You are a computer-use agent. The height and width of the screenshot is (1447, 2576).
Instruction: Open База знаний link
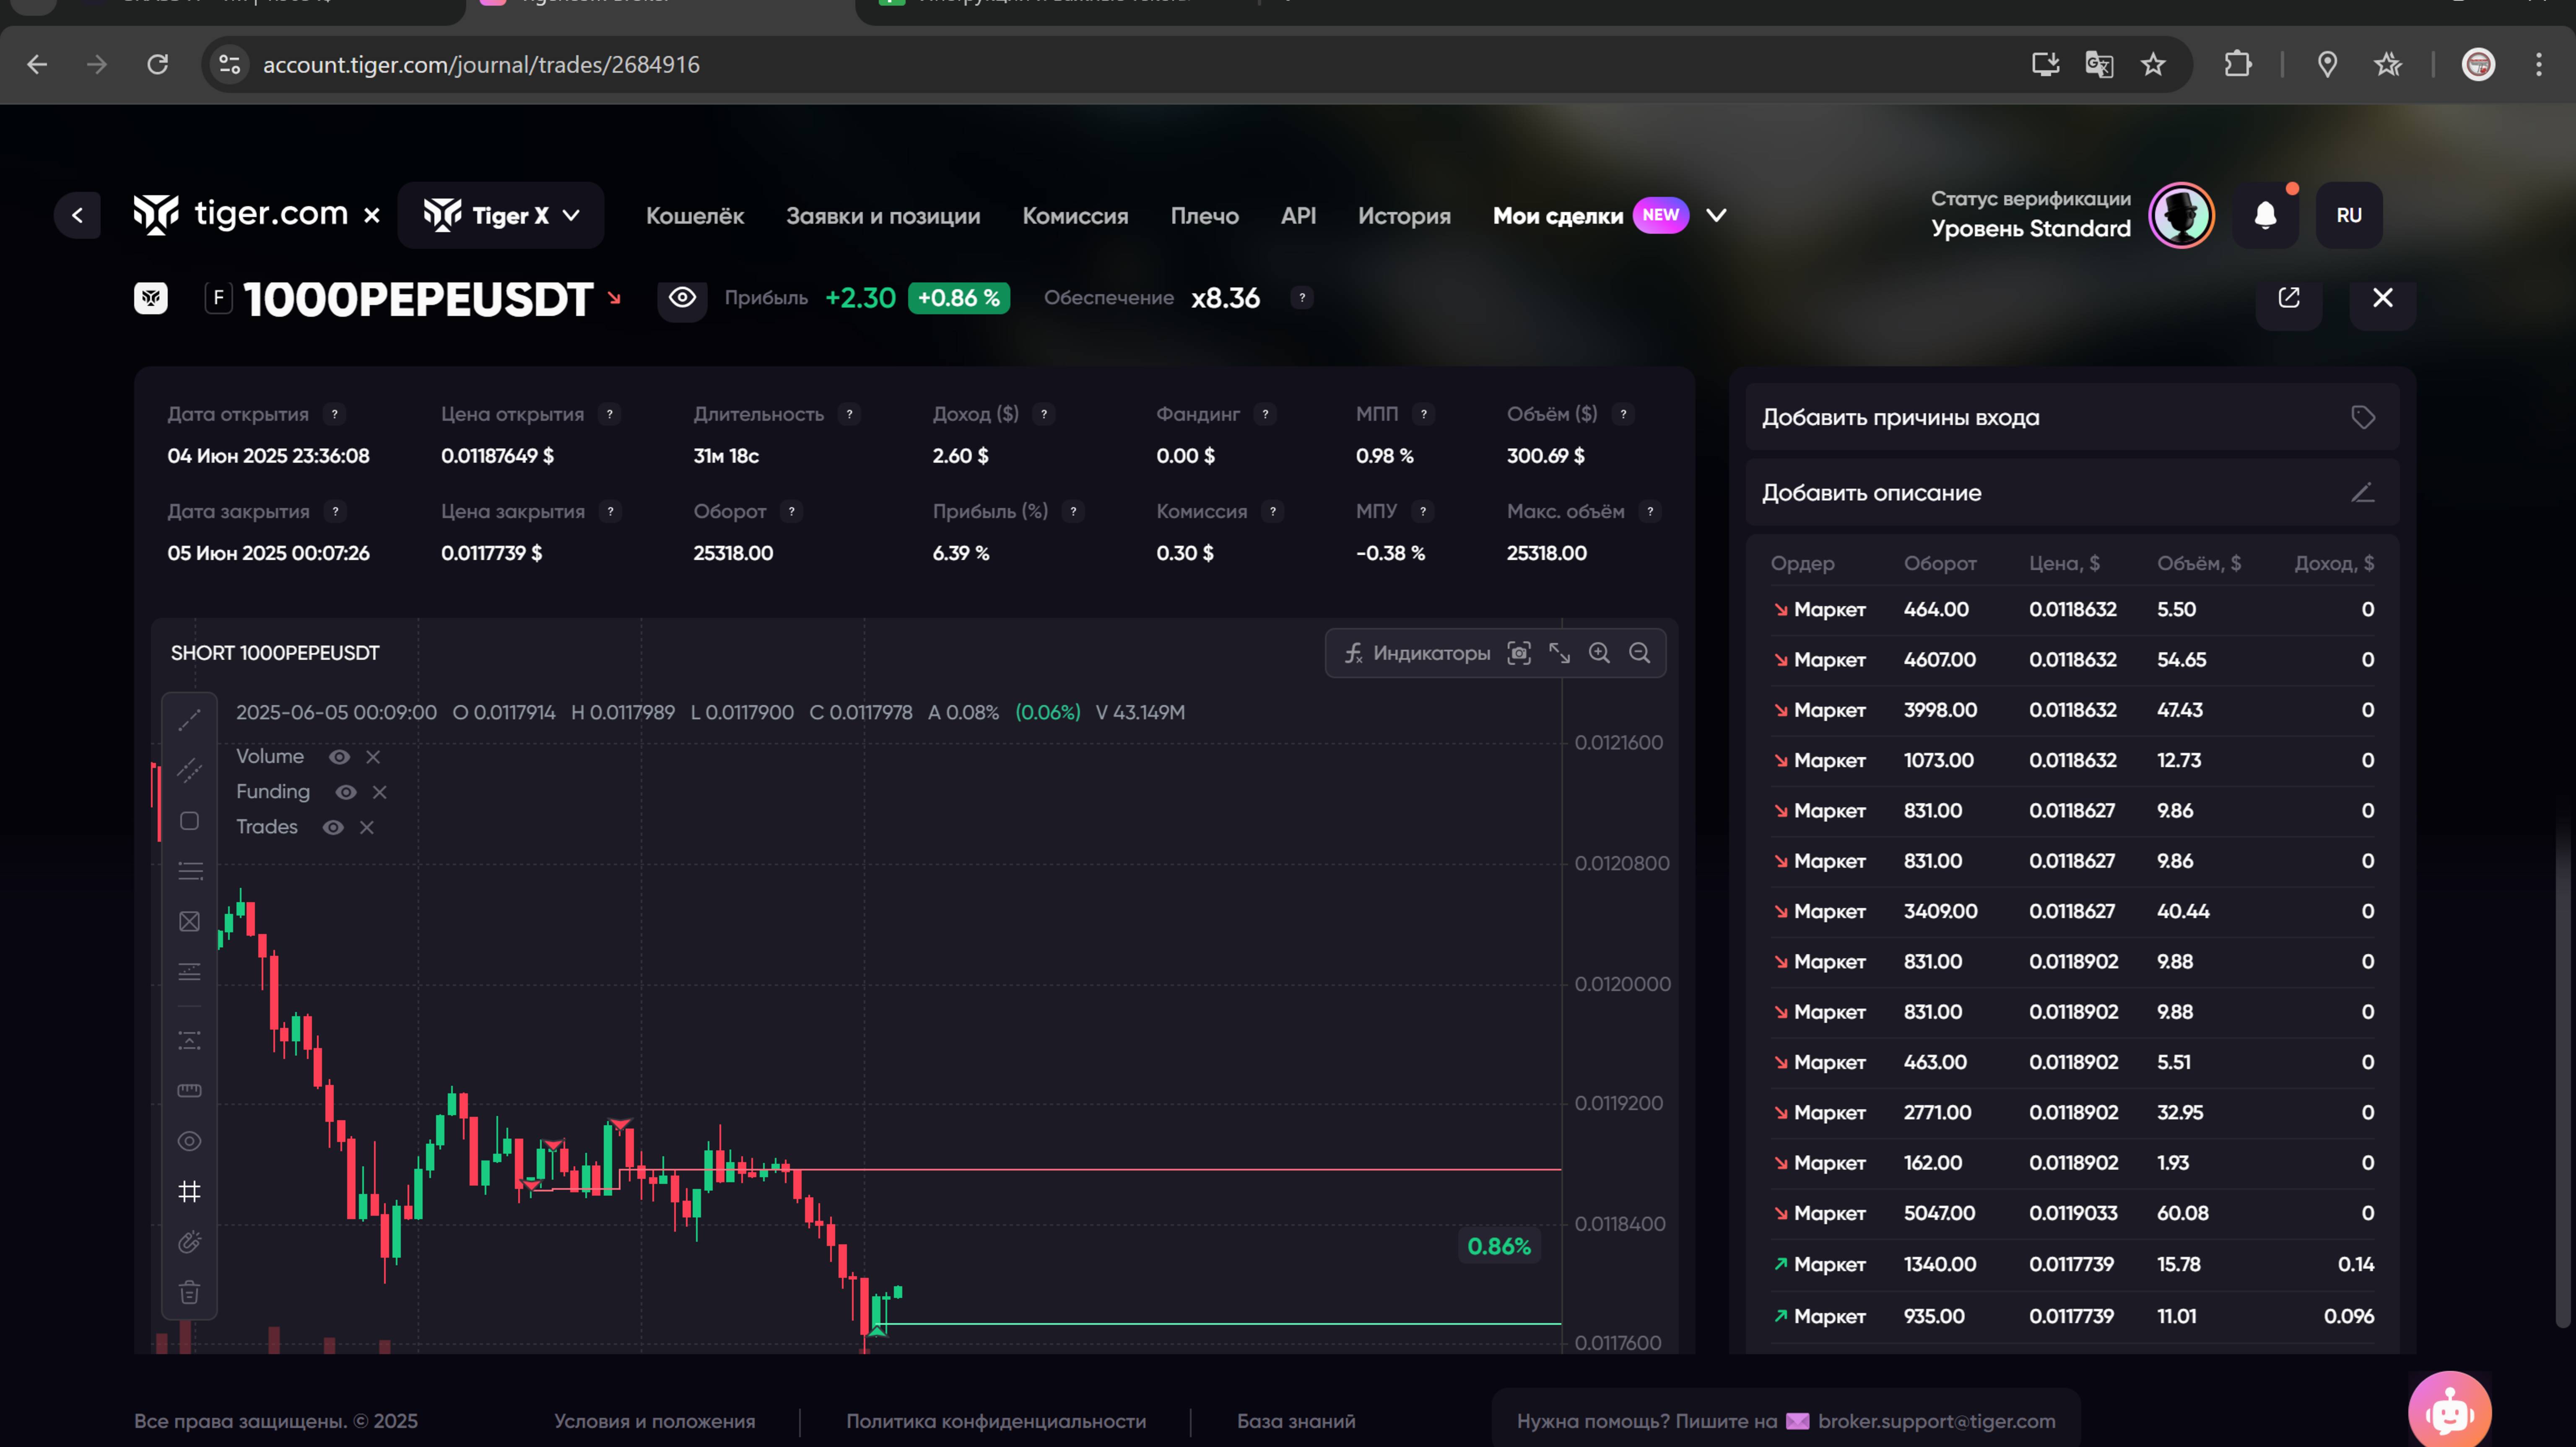point(1296,1421)
